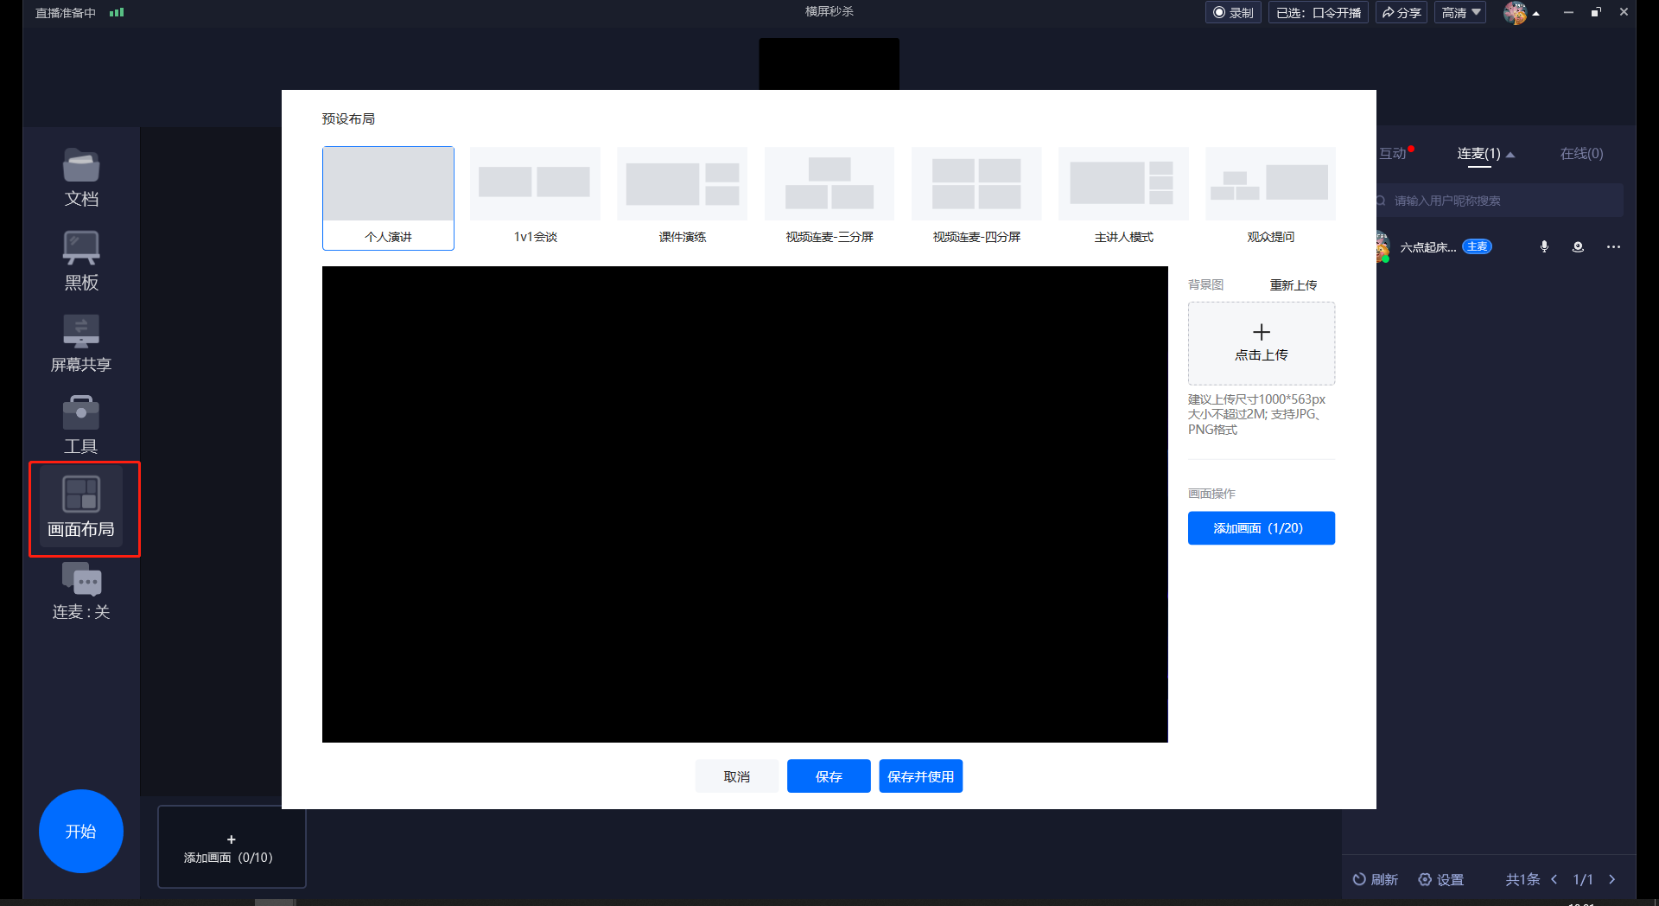Image resolution: width=1659 pixels, height=906 pixels.
Task: Click the 六点起床 user name
Action: point(1428,247)
